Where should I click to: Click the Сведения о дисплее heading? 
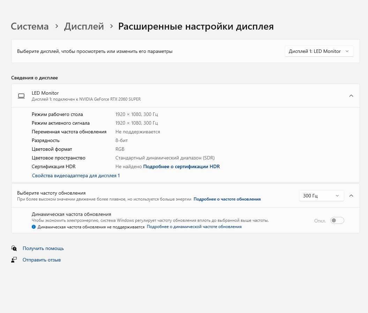click(x=35, y=78)
